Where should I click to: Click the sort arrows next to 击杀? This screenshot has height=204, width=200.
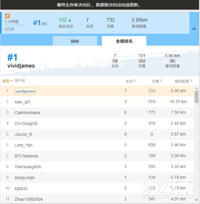[x=135, y=81]
